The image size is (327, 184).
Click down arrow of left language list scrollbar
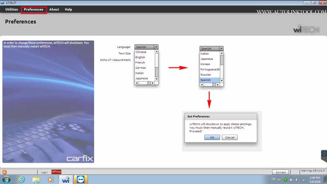[x=157, y=79]
